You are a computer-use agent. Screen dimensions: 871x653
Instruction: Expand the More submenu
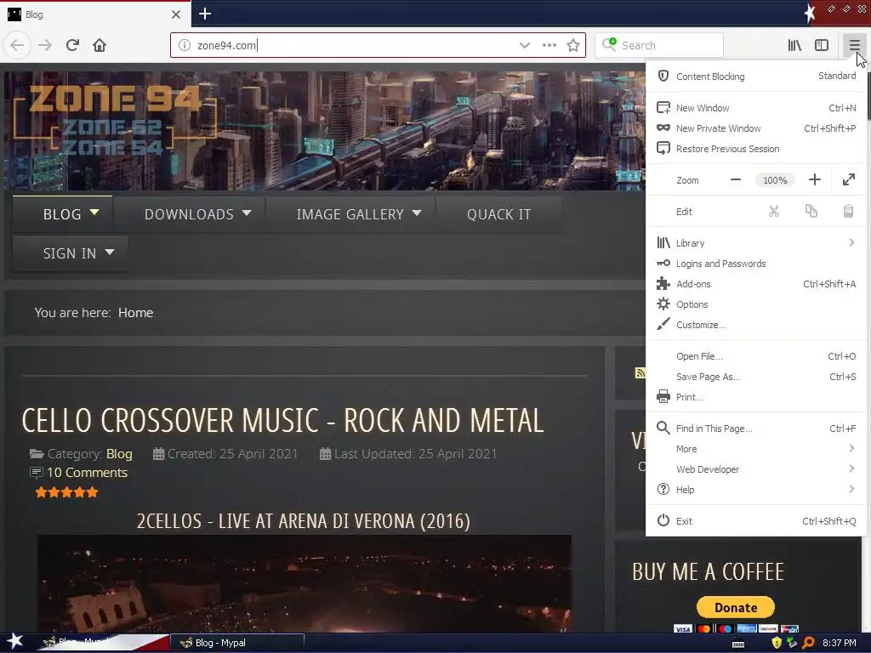pos(756,449)
